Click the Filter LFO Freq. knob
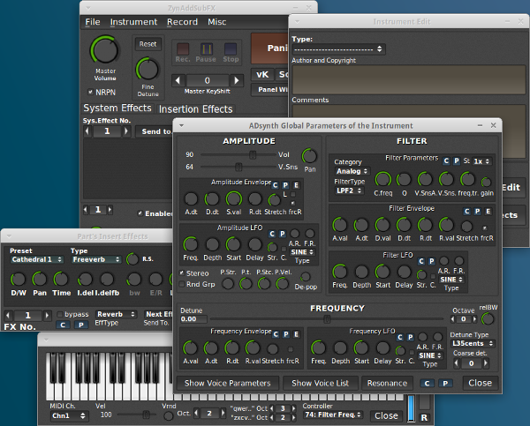 coord(340,272)
